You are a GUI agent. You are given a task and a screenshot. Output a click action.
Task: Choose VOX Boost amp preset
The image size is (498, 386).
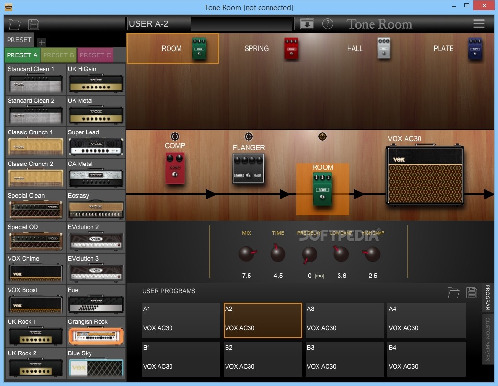[35, 300]
